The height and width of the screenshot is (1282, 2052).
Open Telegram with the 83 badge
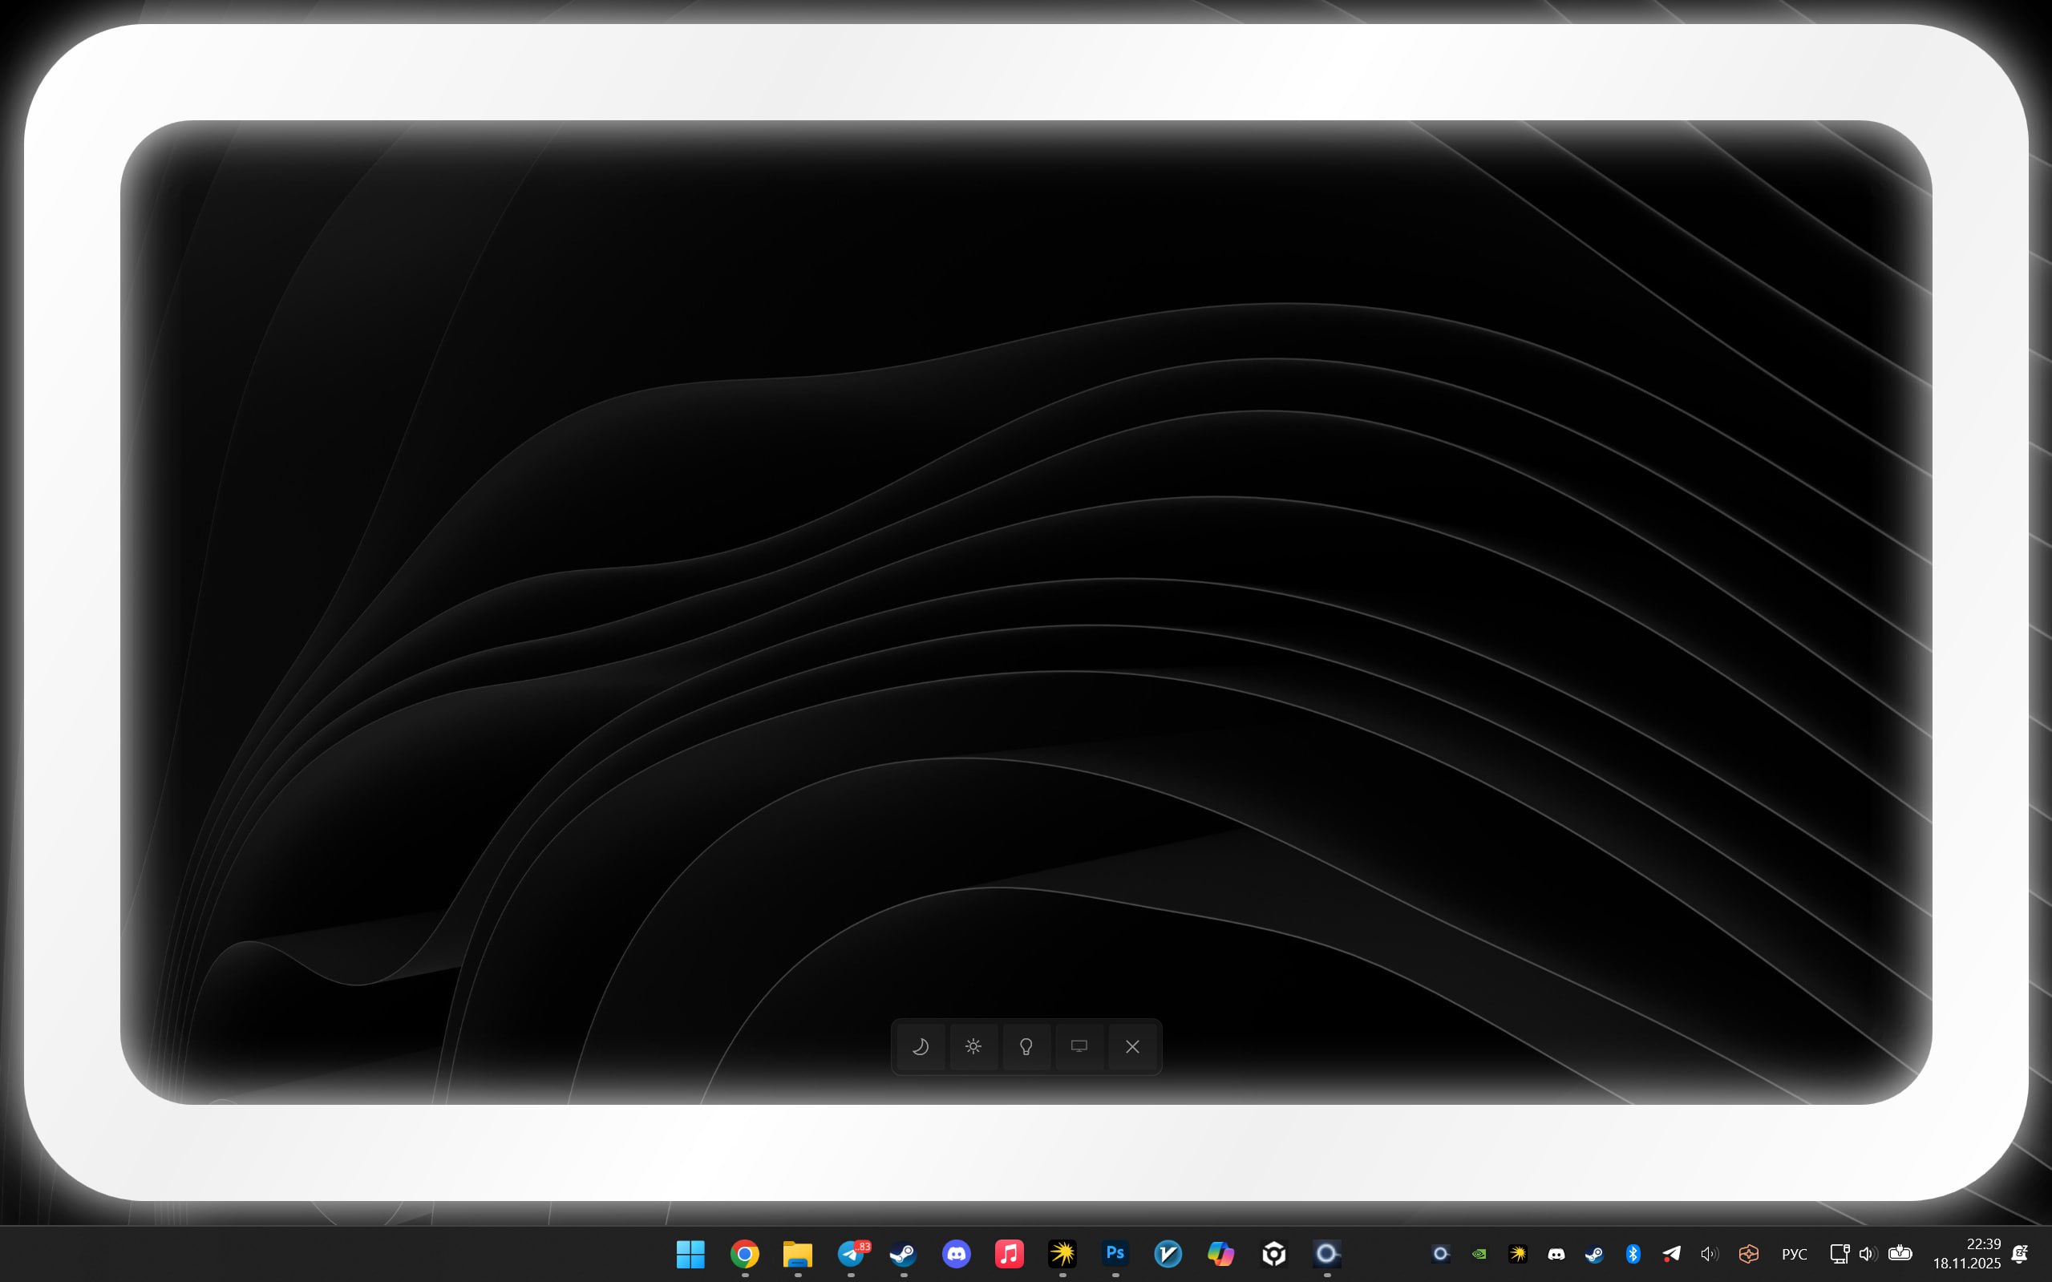[x=851, y=1253]
